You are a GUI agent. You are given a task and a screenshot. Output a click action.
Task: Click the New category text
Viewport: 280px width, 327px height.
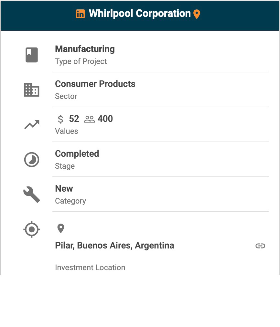[x=64, y=189]
